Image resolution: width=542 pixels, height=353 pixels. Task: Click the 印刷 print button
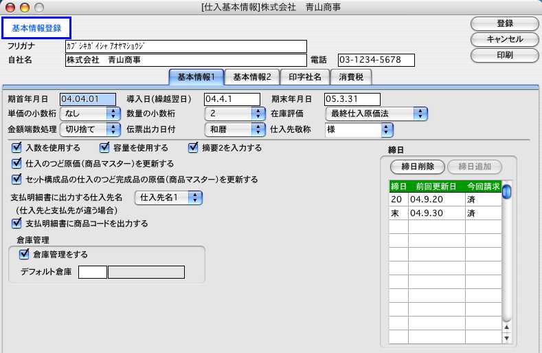[504, 55]
